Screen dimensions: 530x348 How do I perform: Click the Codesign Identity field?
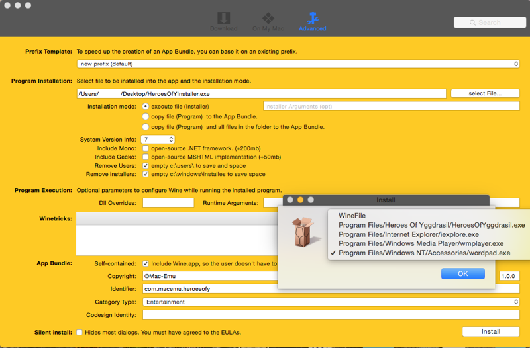pos(331,315)
